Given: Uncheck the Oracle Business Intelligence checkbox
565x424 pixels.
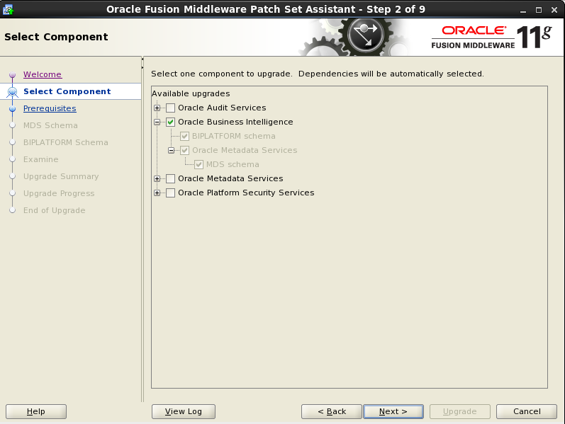Looking at the screenshot, I should pos(170,122).
